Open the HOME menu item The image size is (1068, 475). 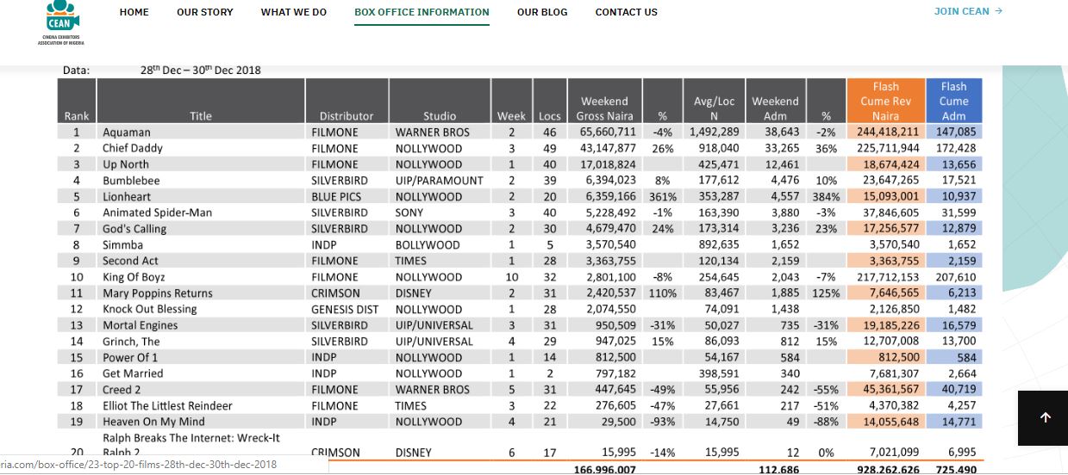pyautogui.click(x=134, y=12)
